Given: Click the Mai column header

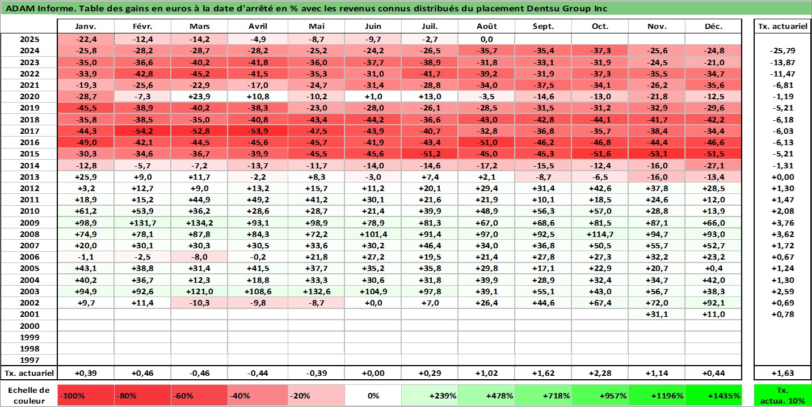Looking at the screenshot, I should 316,27.
